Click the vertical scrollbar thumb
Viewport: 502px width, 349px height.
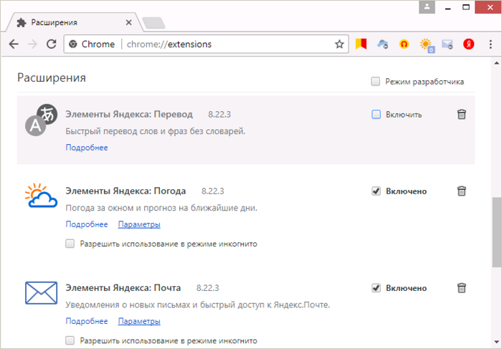point(497,232)
